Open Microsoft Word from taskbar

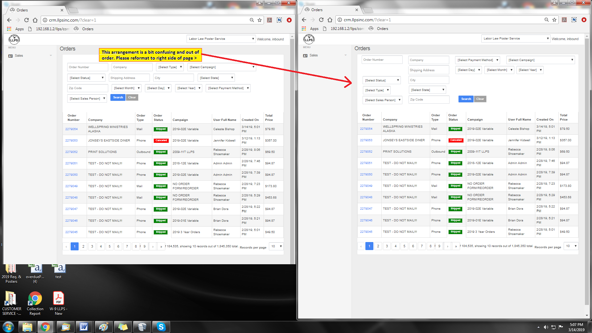[84, 327]
